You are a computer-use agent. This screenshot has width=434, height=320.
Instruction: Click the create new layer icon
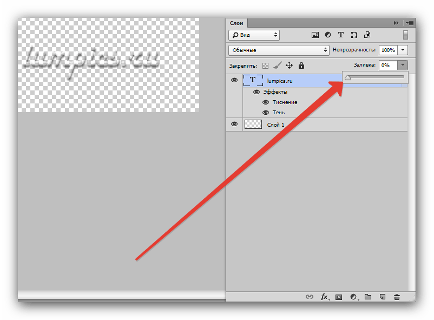pyautogui.click(x=382, y=297)
